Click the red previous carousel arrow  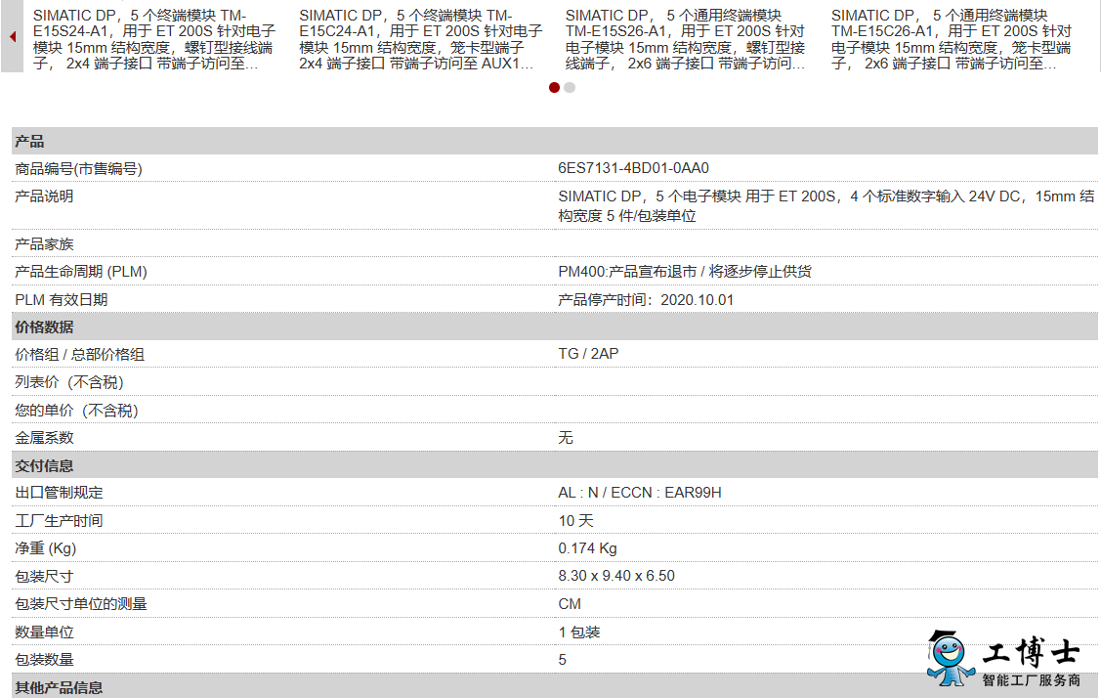(13, 36)
